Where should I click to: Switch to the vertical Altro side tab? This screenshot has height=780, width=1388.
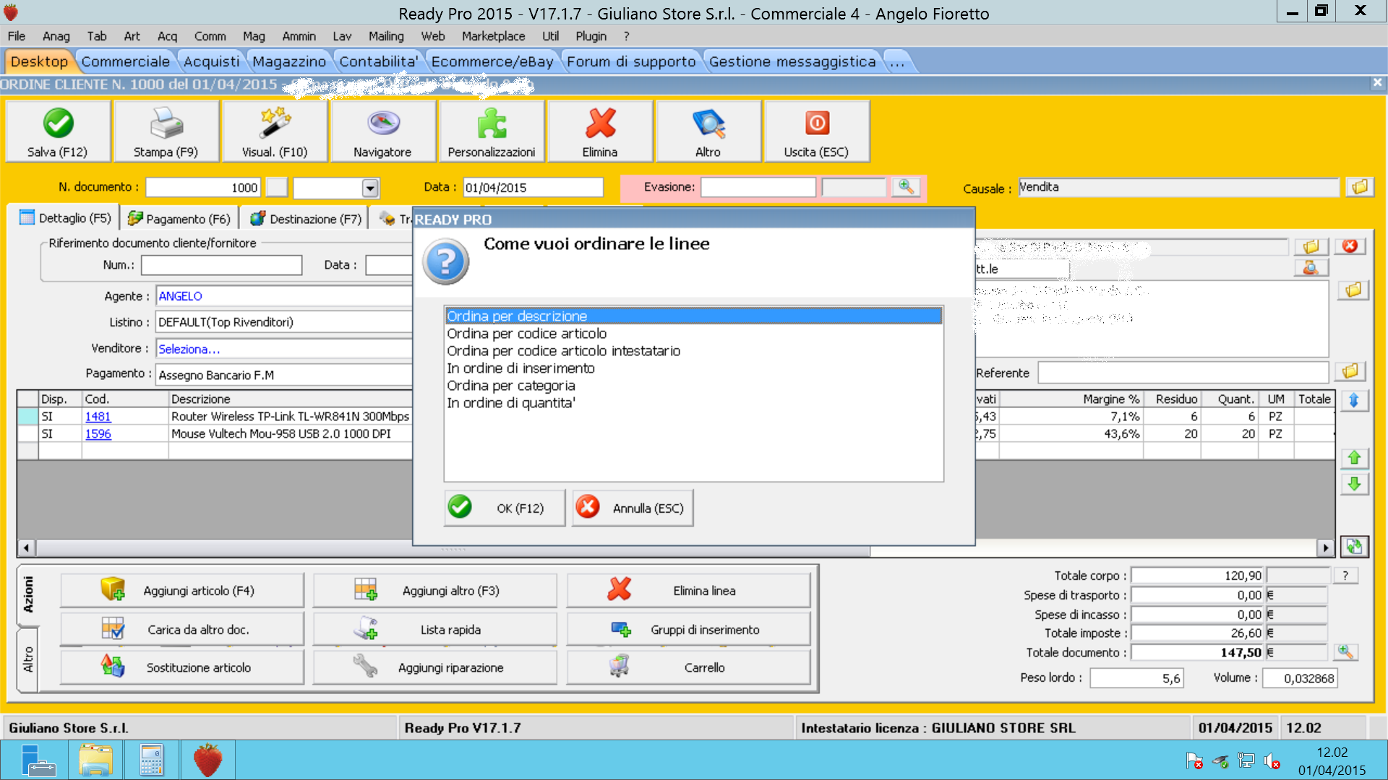(x=28, y=659)
